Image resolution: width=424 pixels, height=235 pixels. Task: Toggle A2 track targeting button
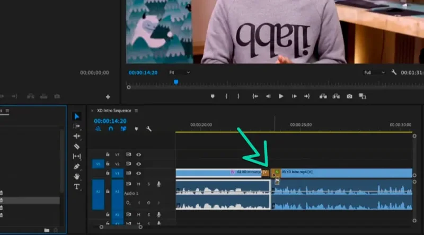[117, 214]
